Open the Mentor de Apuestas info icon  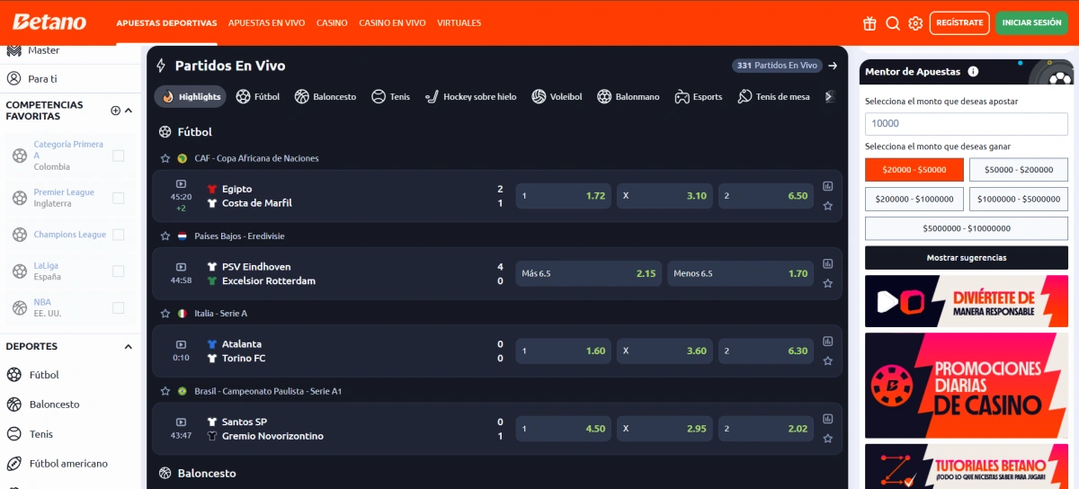tap(973, 71)
